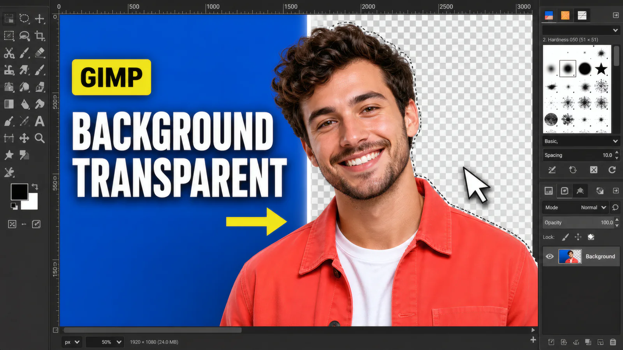Increase layer Opacity with the up arrow
The height and width of the screenshot is (350, 623).
[x=617, y=220]
